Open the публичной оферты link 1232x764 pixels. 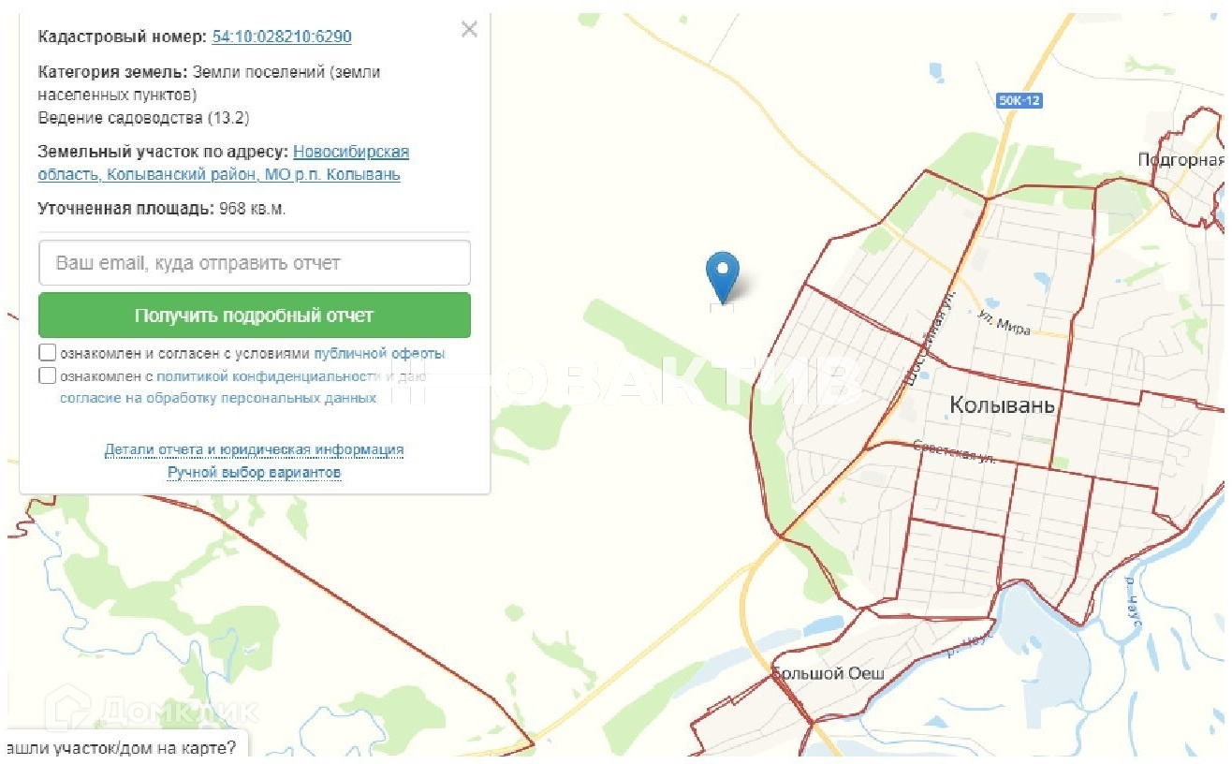coord(379,353)
